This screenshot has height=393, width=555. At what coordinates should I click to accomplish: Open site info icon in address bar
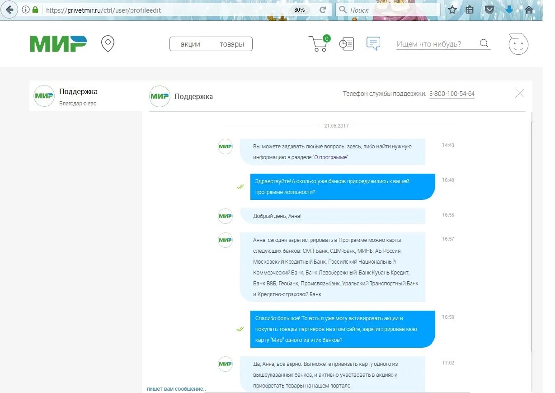point(25,9)
